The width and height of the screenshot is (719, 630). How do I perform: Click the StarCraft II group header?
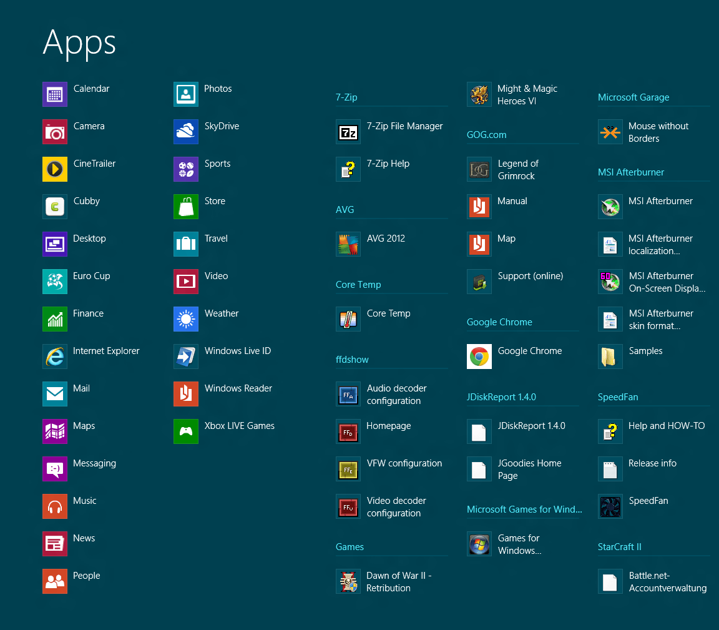[x=620, y=547]
